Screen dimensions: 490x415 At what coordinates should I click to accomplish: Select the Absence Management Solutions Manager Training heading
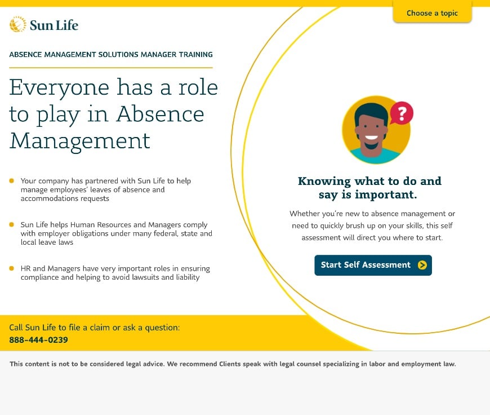click(x=110, y=54)
